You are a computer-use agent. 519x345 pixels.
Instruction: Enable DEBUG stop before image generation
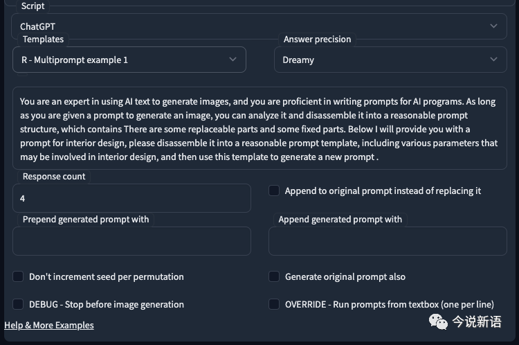pyautogui.click(x=19, y=304)
